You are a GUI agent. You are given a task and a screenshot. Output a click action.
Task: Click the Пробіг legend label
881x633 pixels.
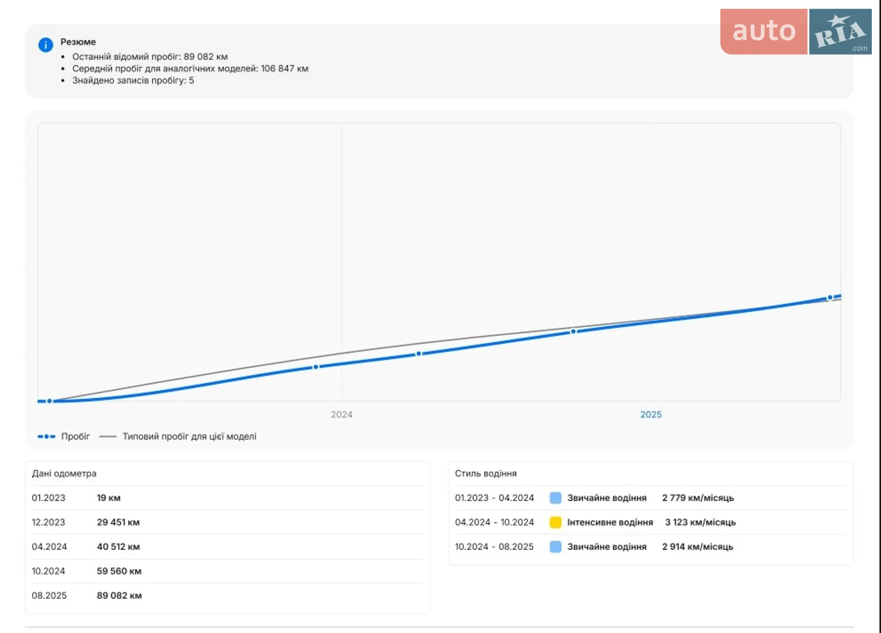click(76, 436)
